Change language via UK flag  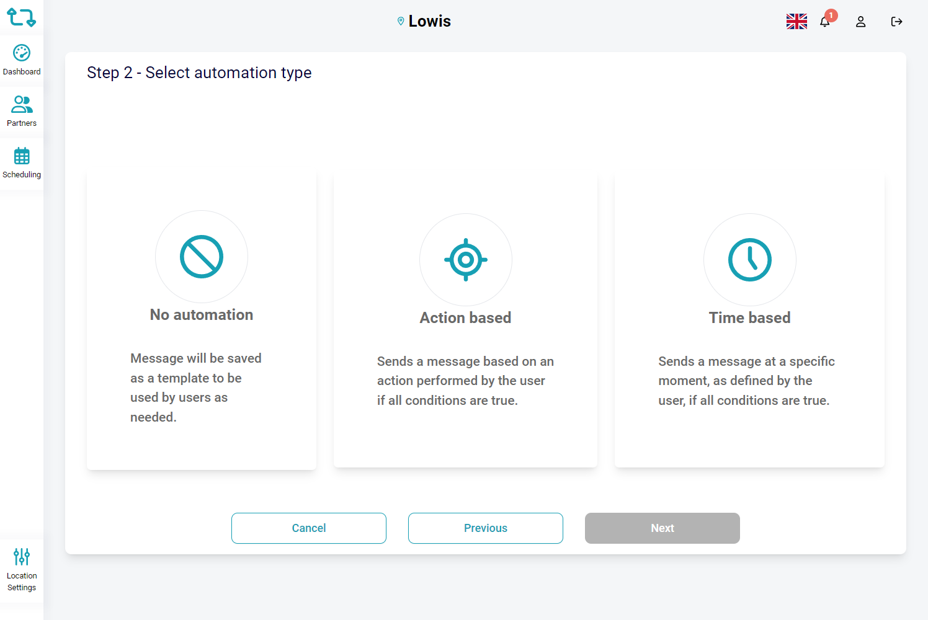tap(796, 22)
